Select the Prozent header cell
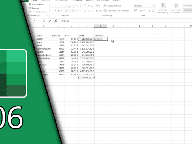Viewport: 192px width, 144px height. pos(101,36)
